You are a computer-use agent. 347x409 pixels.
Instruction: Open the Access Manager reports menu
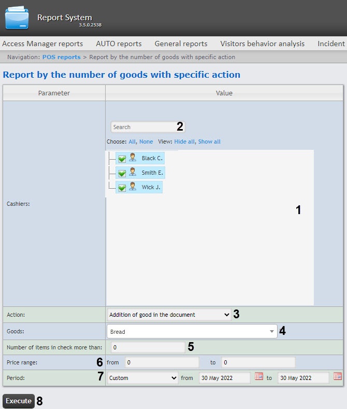tap(42, 44)
